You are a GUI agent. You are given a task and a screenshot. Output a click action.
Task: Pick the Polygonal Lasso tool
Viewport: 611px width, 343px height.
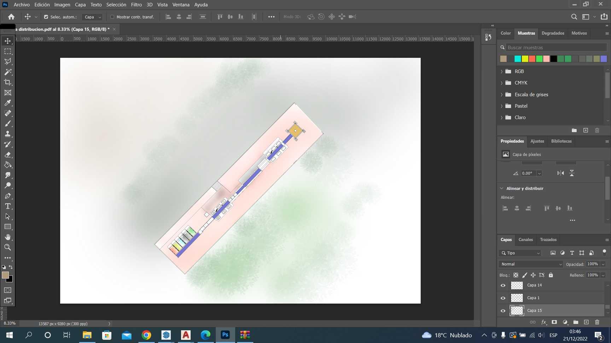8,62
